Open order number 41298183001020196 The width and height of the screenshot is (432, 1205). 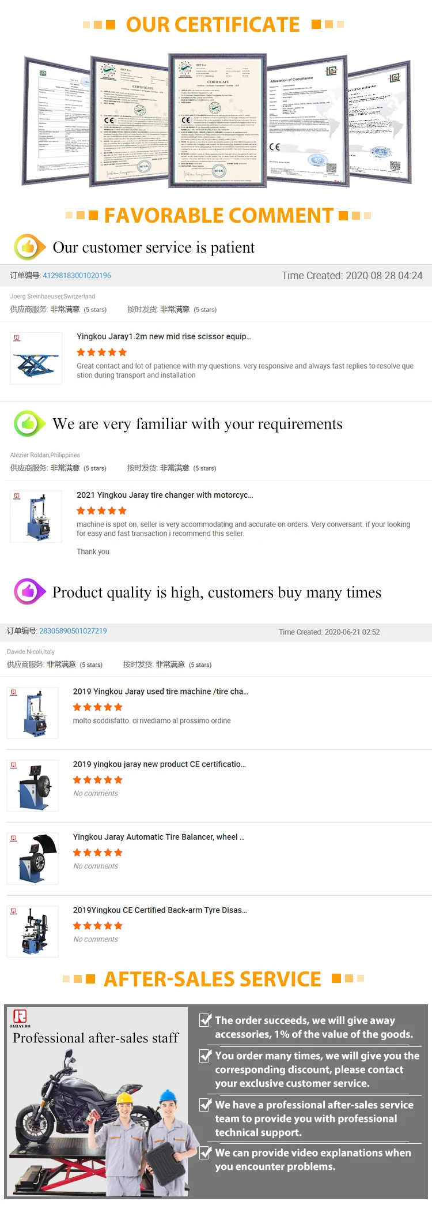tap(77, 275)
